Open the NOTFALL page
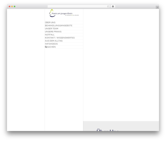The image size is (166, 141). coord(49,35)
